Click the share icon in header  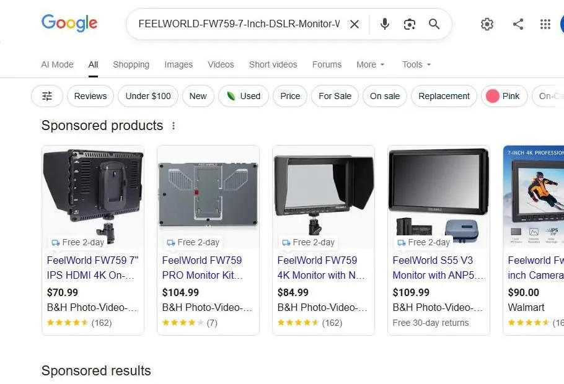click(x=518, y=24)
